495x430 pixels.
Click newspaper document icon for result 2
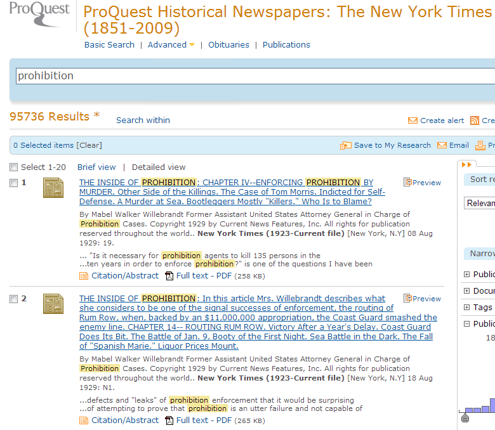point(53,304)
